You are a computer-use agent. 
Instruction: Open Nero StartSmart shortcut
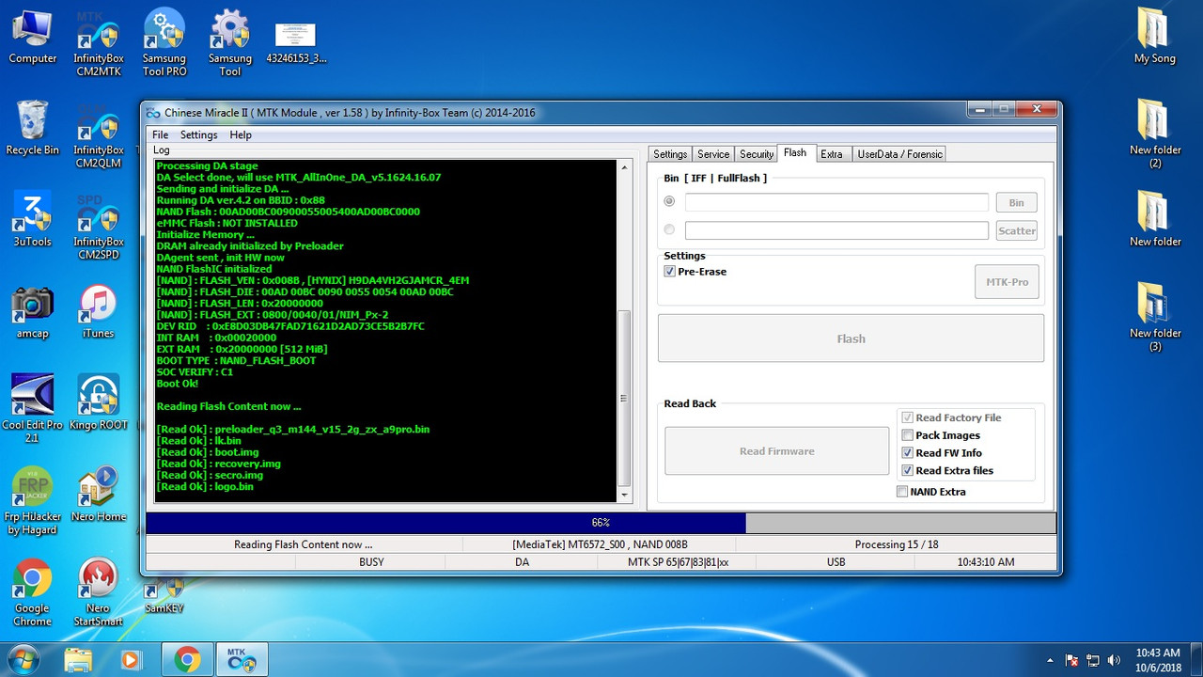99,593
